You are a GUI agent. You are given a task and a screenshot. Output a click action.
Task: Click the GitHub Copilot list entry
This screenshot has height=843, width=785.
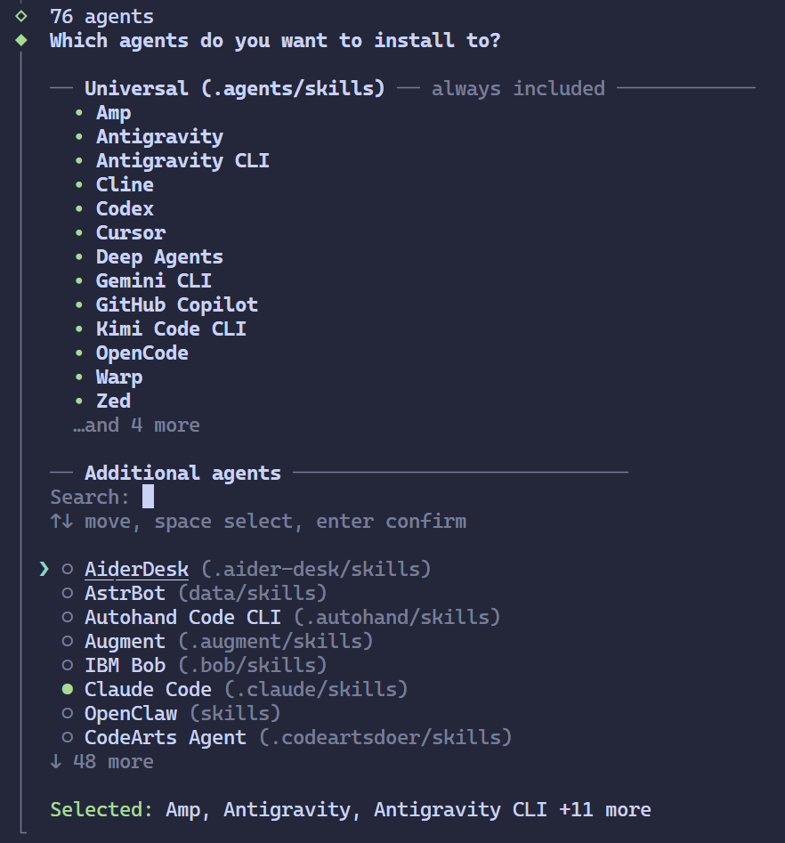177,304
